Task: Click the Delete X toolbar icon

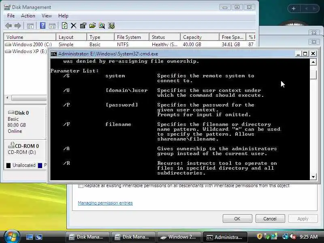Action: pyautogui.click(x=74, y=26)
